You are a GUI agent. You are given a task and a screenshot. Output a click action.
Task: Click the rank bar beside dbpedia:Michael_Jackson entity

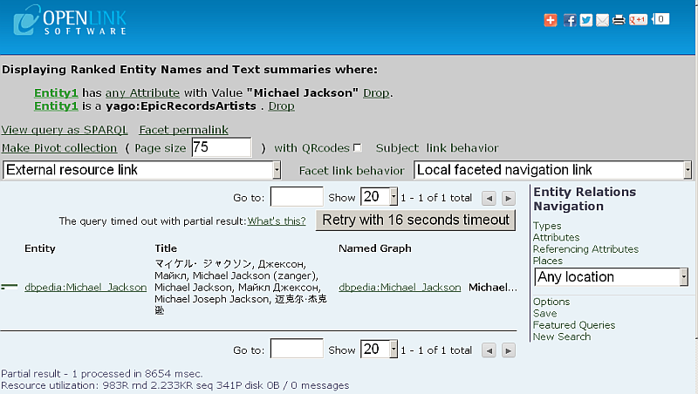coord(10,287)
